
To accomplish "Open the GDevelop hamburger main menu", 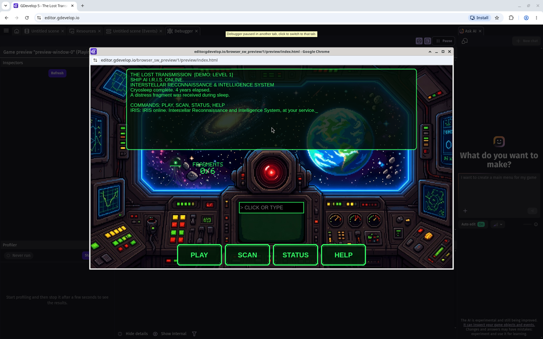I will (x=6, y=31).
